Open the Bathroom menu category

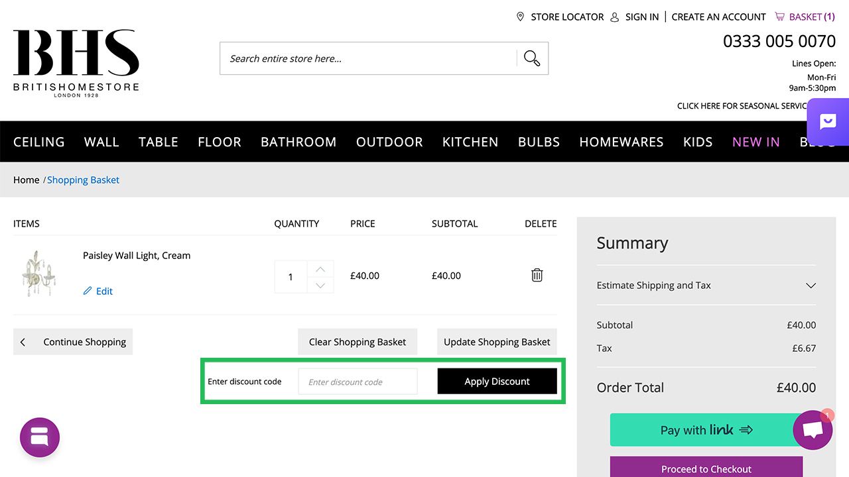298,142
